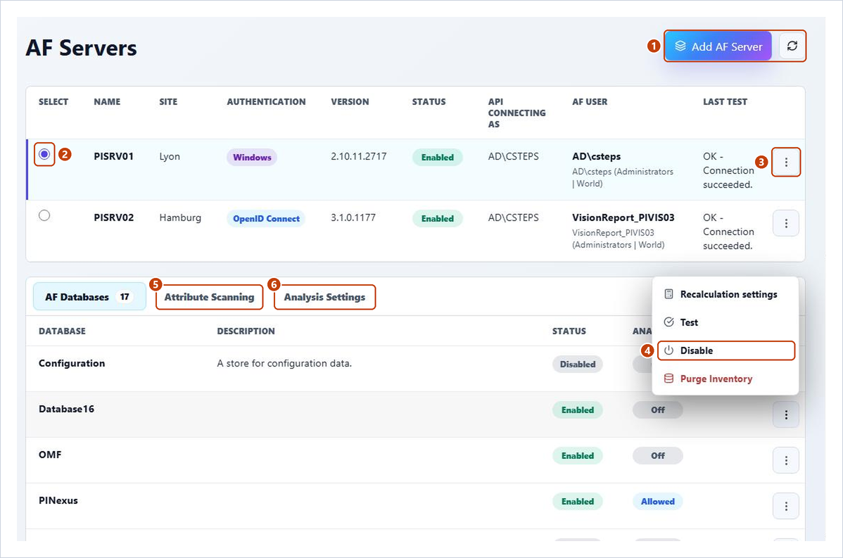The image size is (843, 558).
Task: Click the NAME column header
Action: pyautogui.click(x=107, y=101)
